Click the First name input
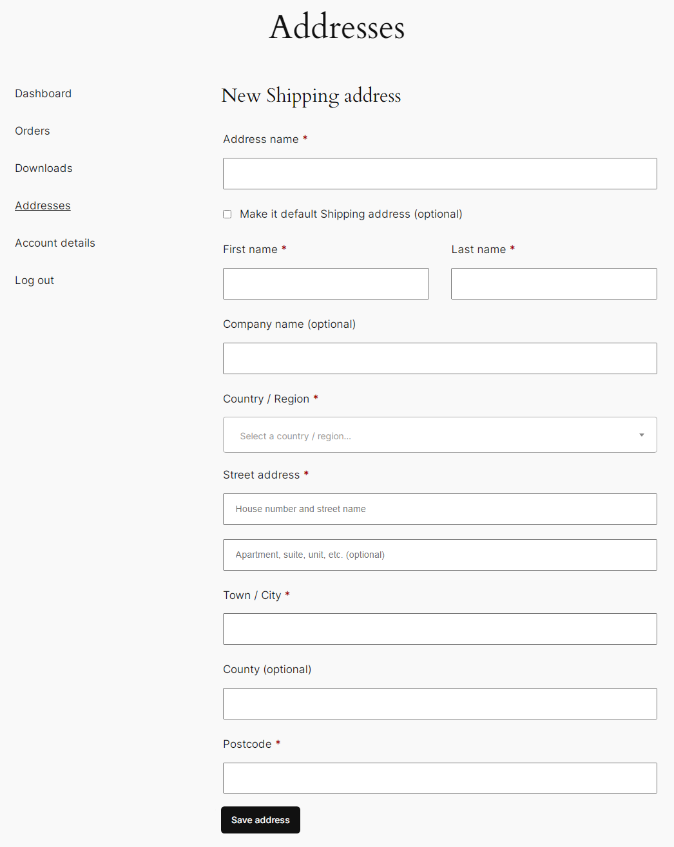The height and width of the screenshot is (847, 674). coord(325,284)
